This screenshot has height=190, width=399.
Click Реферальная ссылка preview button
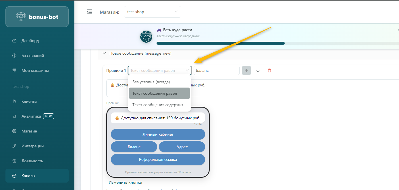[158, 159]
